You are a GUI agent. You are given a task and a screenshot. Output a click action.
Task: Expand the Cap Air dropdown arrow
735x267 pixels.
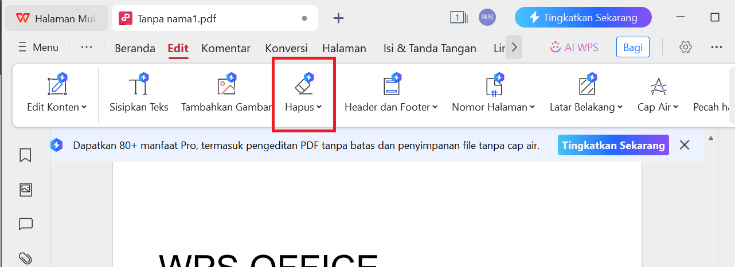coord(676,107)
